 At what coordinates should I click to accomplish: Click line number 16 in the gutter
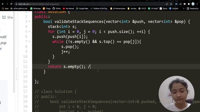[x=25, y=86]
